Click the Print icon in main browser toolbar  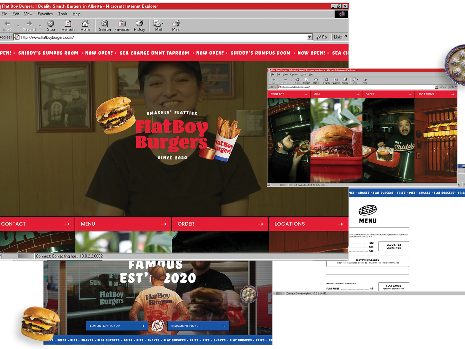tap(176, 24)
